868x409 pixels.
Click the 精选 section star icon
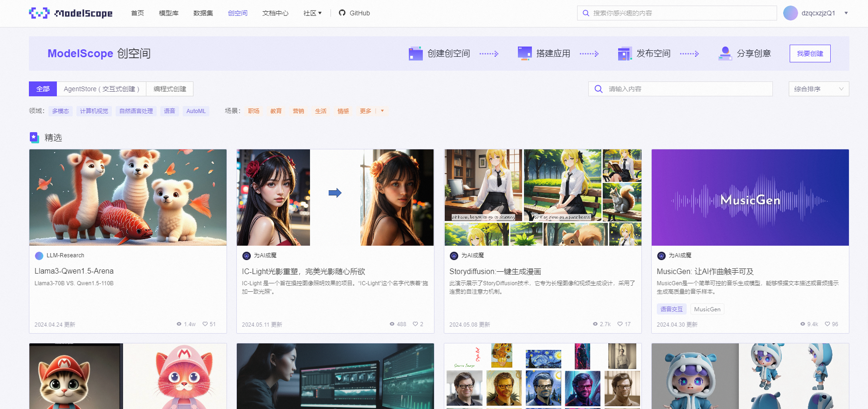point(34,137)
